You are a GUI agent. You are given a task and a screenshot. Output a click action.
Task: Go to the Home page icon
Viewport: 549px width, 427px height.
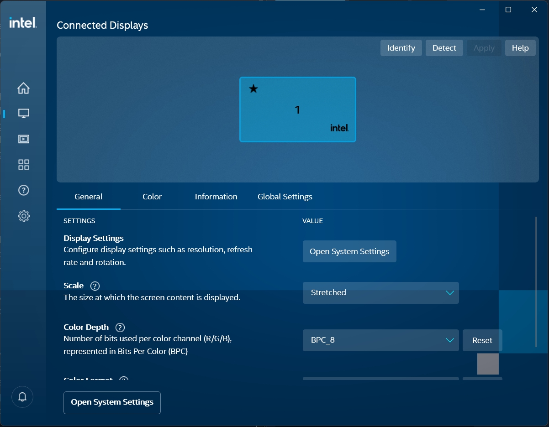(23, 88)
